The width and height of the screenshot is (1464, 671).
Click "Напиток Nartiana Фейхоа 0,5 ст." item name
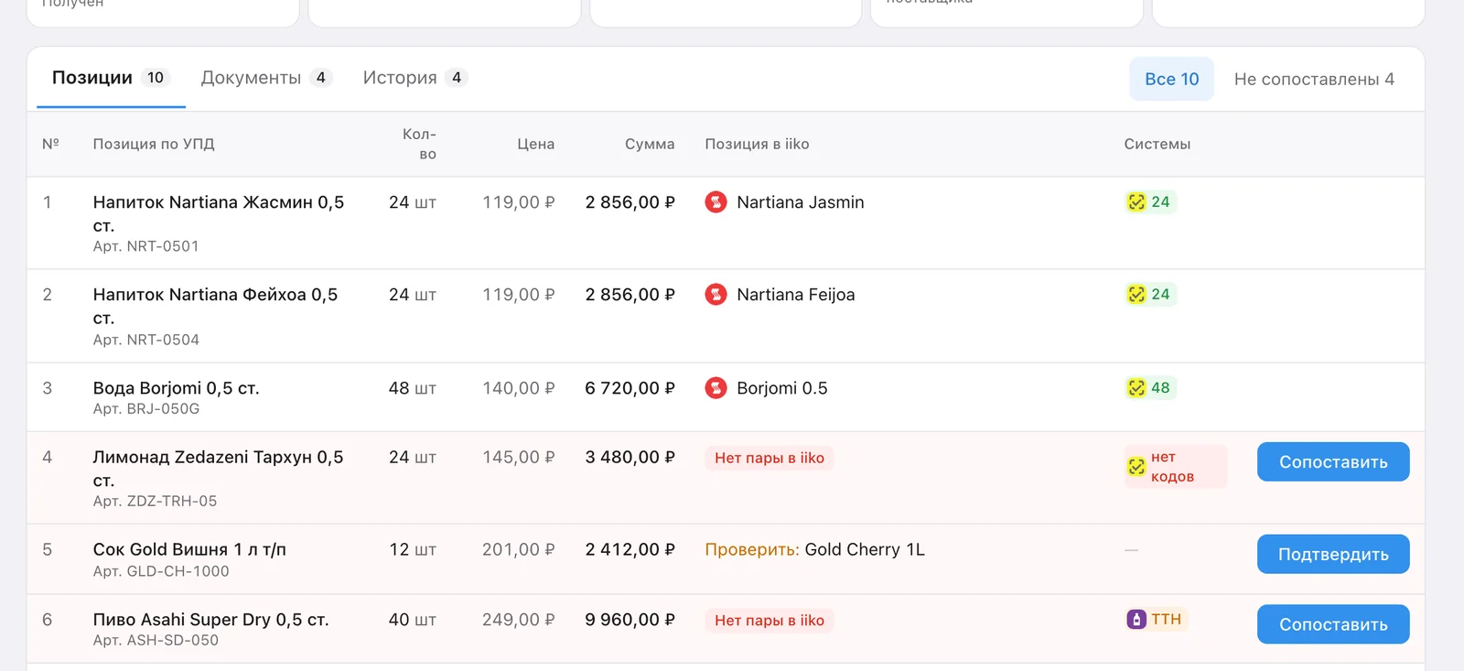[215, 306]
